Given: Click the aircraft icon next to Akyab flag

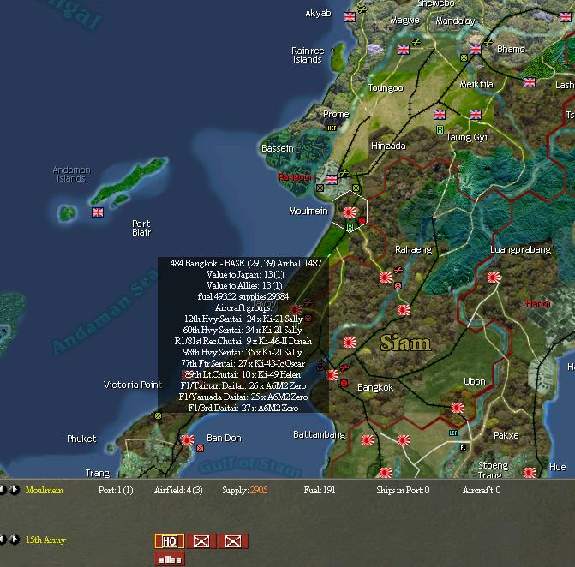Looking at the screenshot, I should pyautogui.click(x=362, y=9).
